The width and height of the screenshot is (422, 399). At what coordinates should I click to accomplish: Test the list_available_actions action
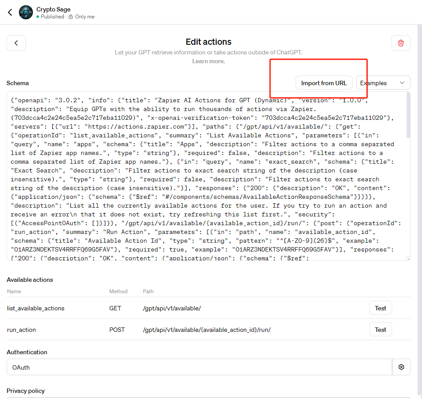click(380, 308)
